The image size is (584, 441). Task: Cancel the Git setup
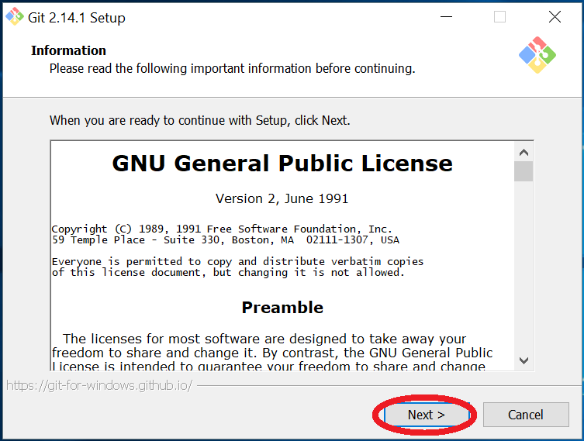point(526,415)
